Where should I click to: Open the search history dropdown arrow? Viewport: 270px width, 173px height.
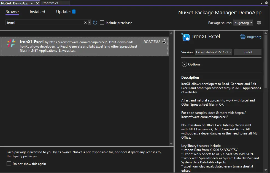pos(90,23)
